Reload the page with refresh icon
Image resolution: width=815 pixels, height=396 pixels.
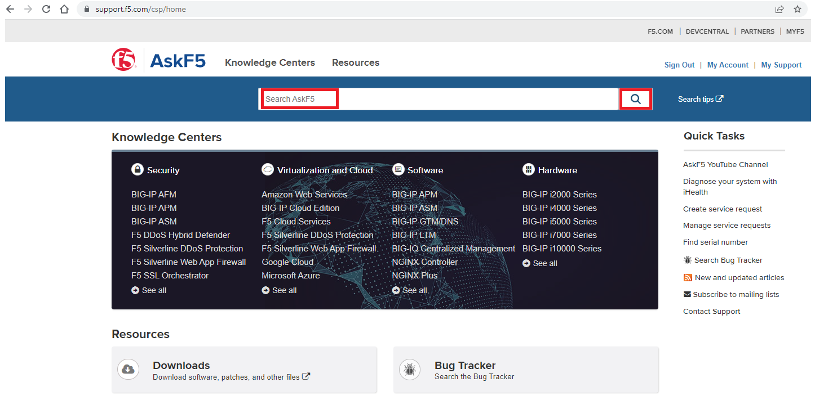tap(46, 9)
